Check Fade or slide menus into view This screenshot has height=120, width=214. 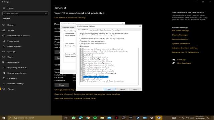[82, 57]
